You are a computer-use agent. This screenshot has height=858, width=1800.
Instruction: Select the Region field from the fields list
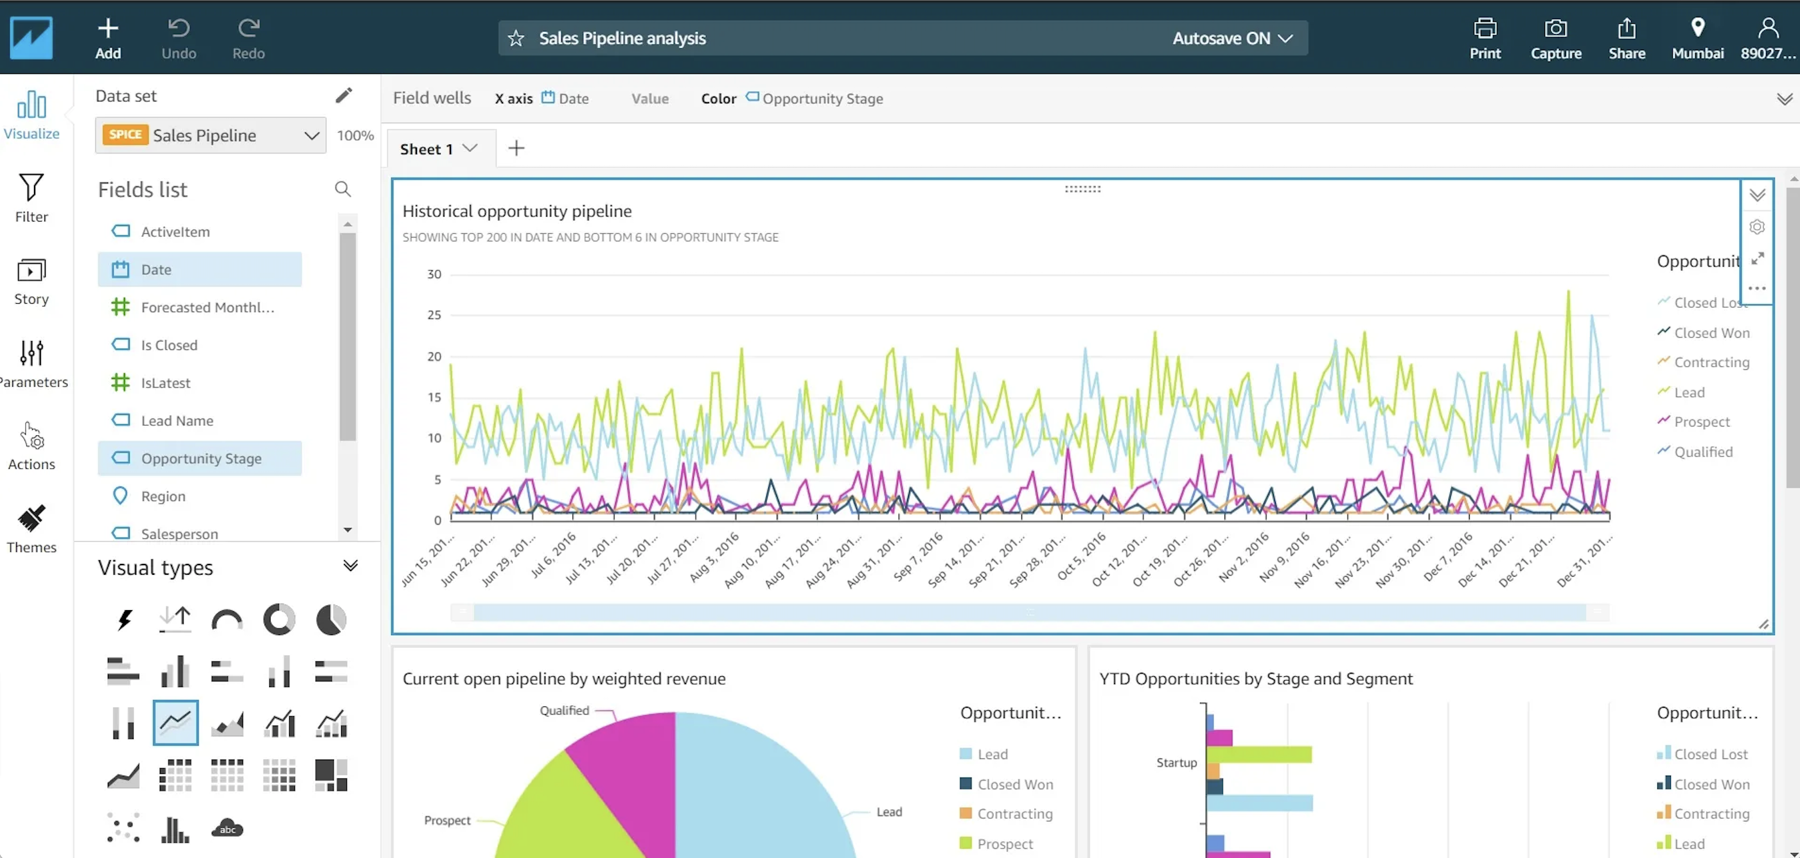coord(163,496)
